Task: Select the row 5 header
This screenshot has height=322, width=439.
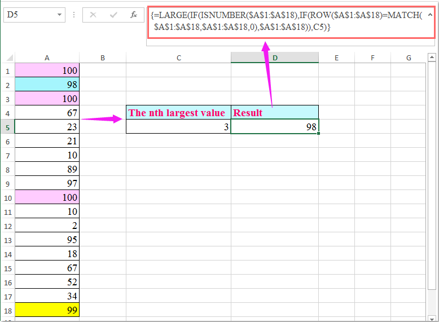Action: 7,127
